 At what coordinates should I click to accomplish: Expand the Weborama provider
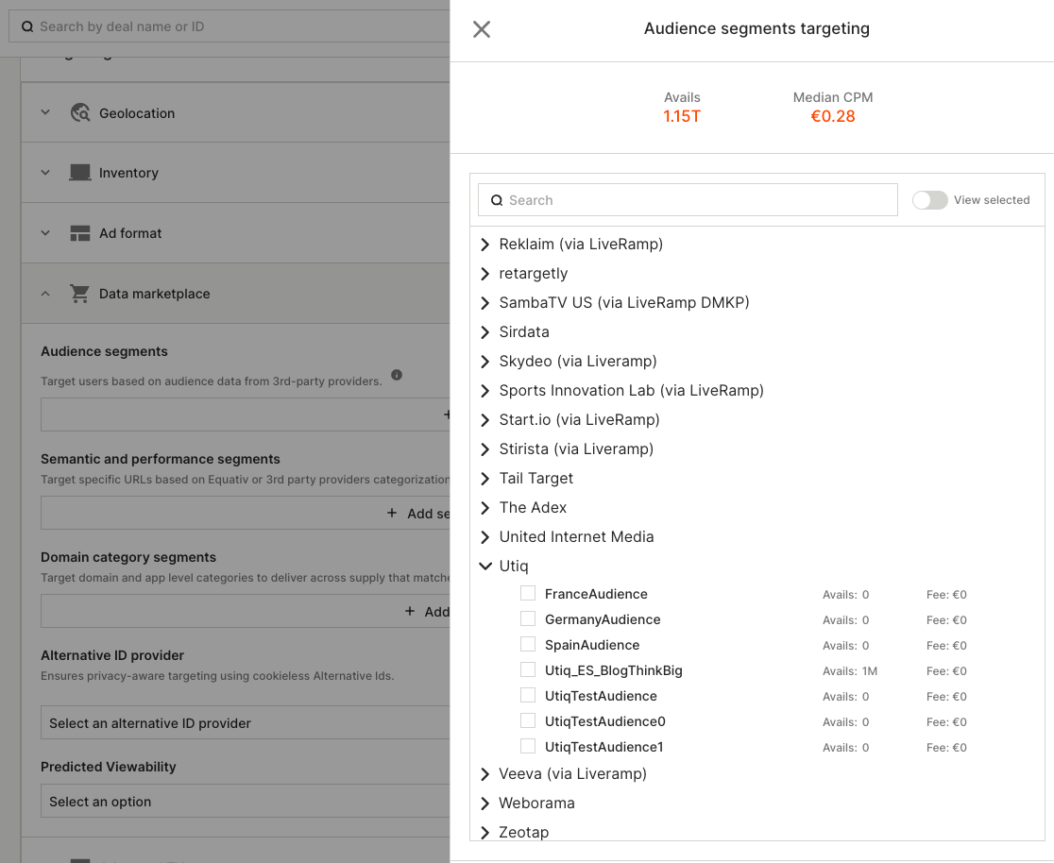click(485, 804)
